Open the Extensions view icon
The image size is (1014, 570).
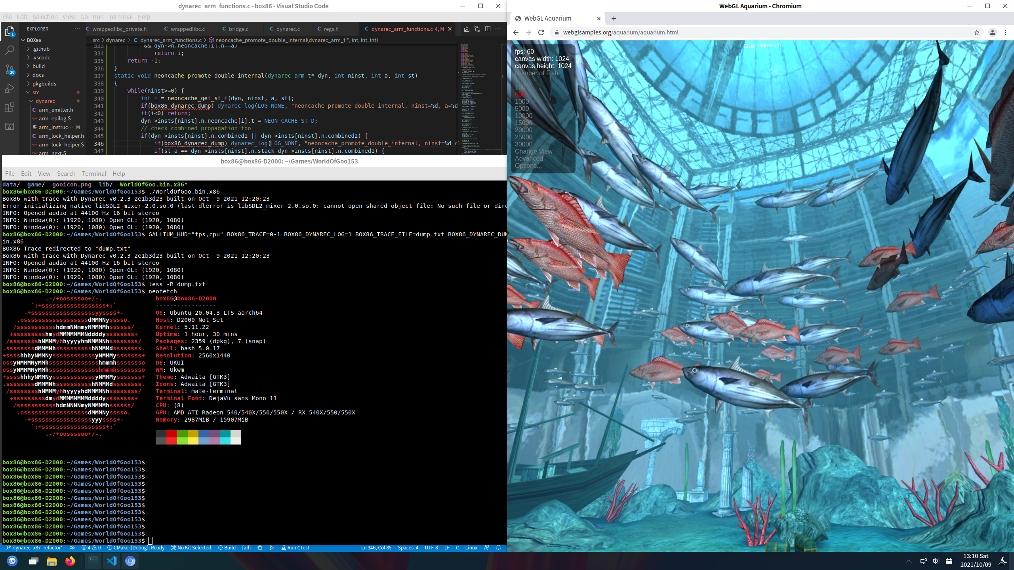[x=10, y=107]
